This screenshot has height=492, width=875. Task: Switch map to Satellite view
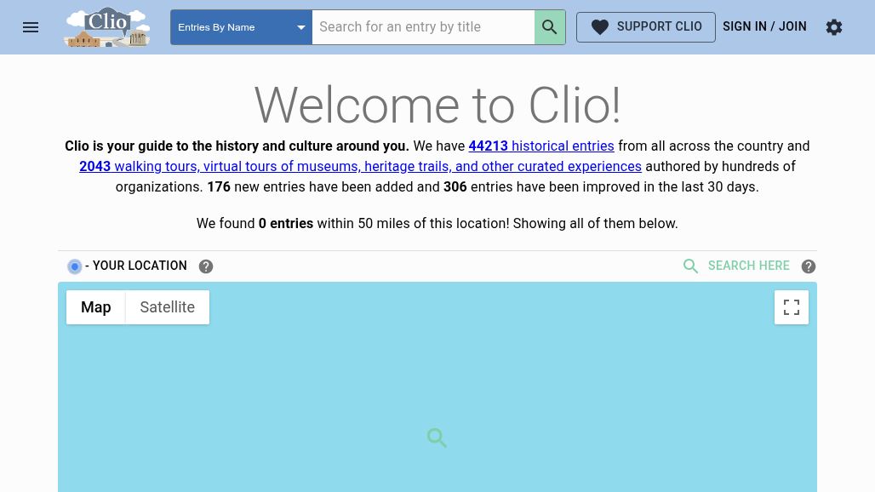(x=168, y=307)
